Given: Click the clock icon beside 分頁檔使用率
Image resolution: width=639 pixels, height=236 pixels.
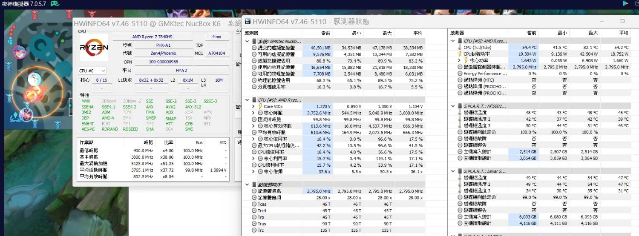Looking at the screenshot, I should click(x=254, y=87).
